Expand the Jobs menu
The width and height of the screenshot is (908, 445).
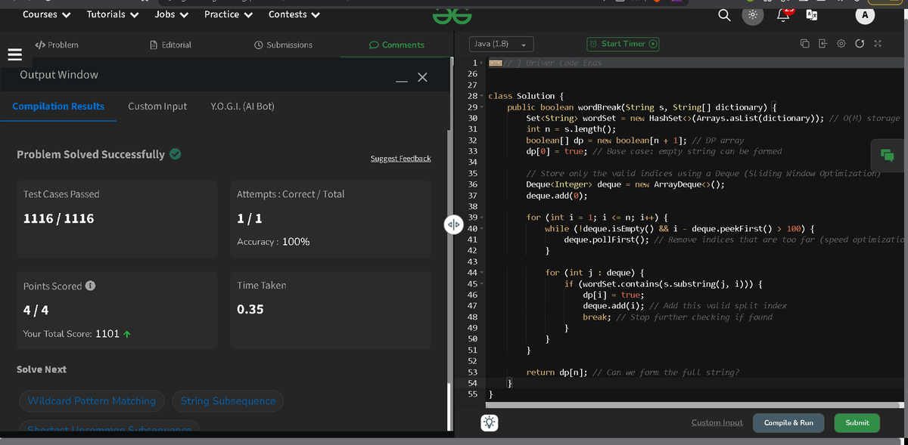pyautogui.click(x=172, y=14)
